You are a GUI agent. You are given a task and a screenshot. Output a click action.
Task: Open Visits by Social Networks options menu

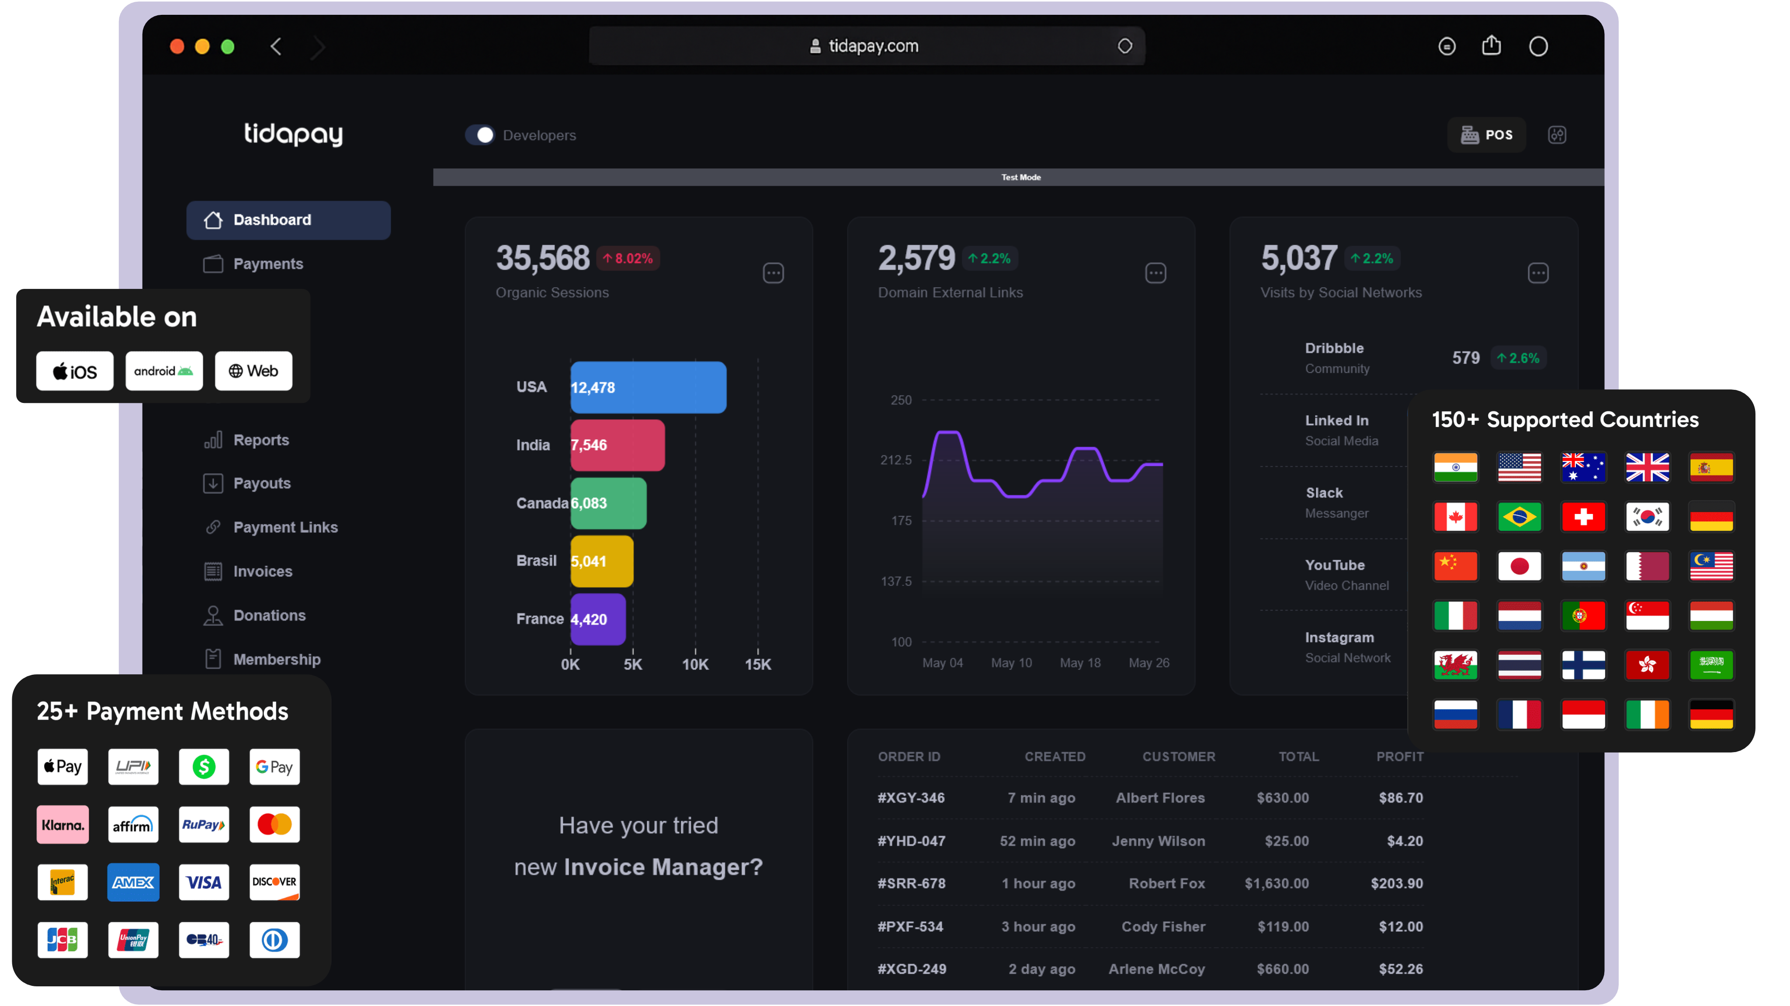click(x=1538, y=273)
